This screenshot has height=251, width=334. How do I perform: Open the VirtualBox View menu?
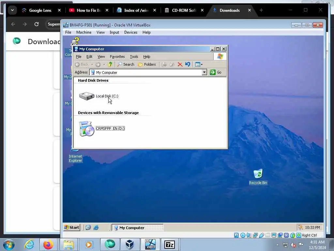coord(100,32)
